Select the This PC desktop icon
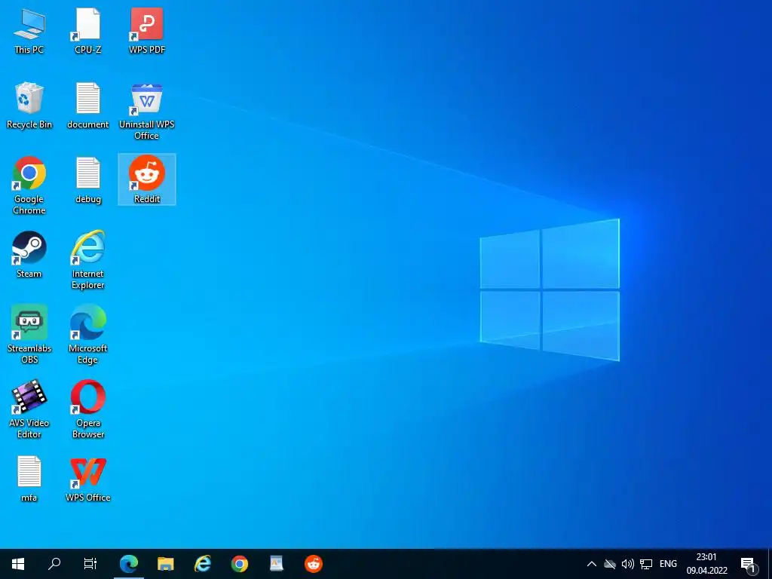The height and width of the screenshot is (579, 772). (29, 31)
